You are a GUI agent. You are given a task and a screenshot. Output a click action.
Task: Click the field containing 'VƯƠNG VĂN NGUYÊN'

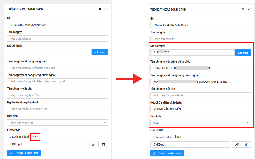point(201,109)
